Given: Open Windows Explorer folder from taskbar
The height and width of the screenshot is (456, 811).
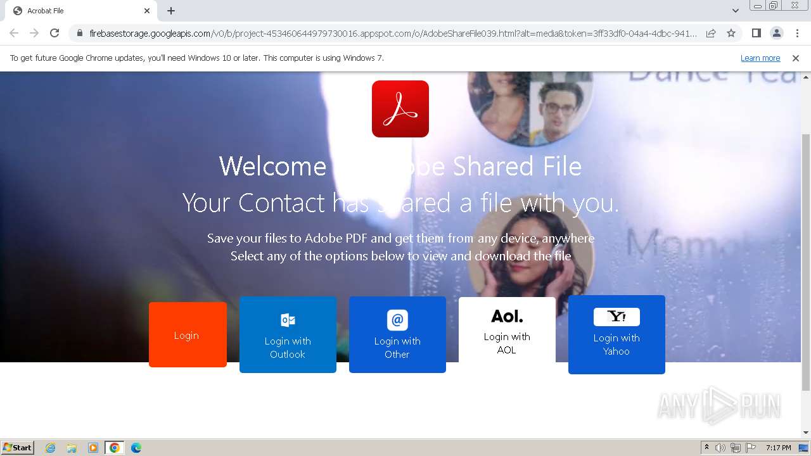Looking at the screenshot, I should click(72, 448).
